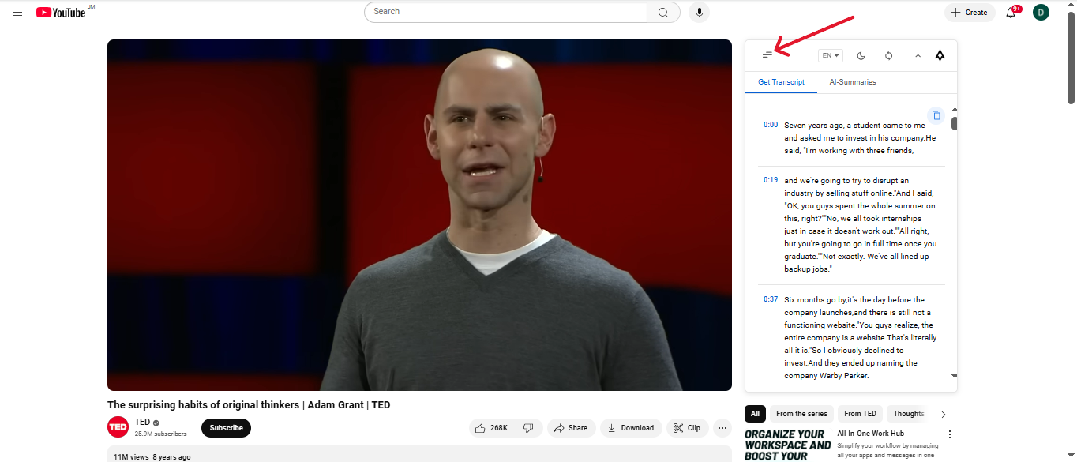Viewport: 1077px width, 462px height.
Task: Open the notifications bell
Action: tap(1011, 12)
